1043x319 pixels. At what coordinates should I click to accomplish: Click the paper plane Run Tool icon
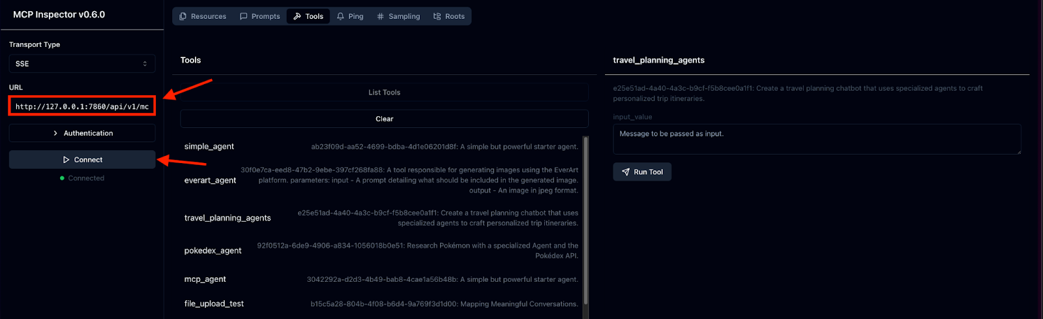coord(626,172)
